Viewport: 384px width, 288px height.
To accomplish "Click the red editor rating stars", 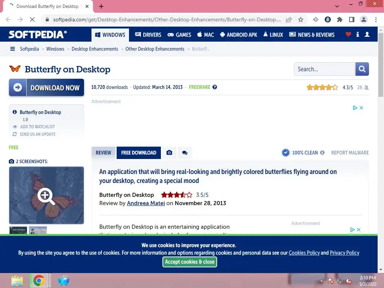I will (x=177, y=195).
